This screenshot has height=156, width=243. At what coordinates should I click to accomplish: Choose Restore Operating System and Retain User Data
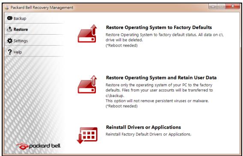click(161, 77)
